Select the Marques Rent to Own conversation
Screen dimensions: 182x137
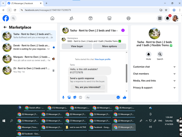(29, 59)
